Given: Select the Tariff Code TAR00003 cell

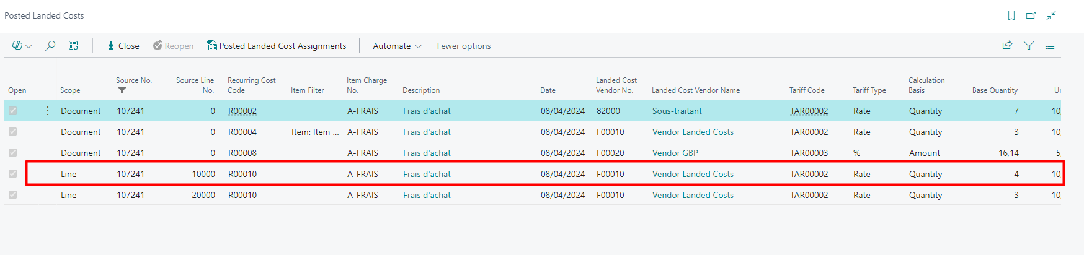Looking at the screenshot, I should click(x=809, y=153).
